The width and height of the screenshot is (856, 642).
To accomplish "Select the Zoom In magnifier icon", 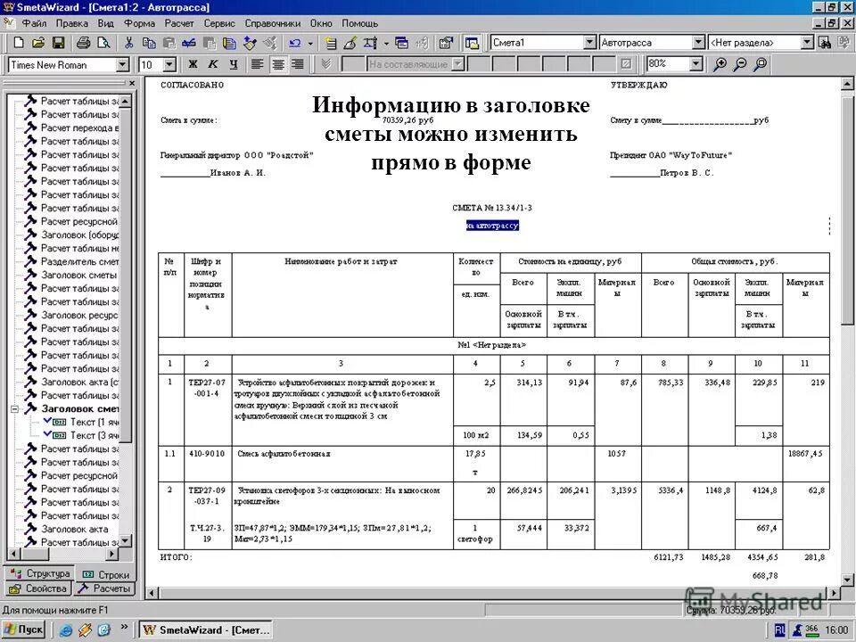I will pyautogui.click(x=720, y=63).
